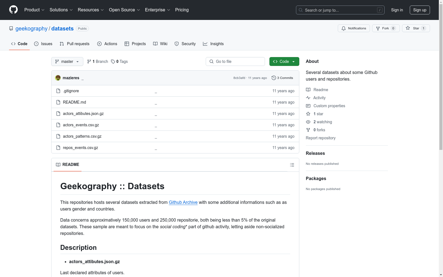Open the master branch selector dropdown
Screen dimensions: 443x277
pyautogui.click(x=67, y=61)
